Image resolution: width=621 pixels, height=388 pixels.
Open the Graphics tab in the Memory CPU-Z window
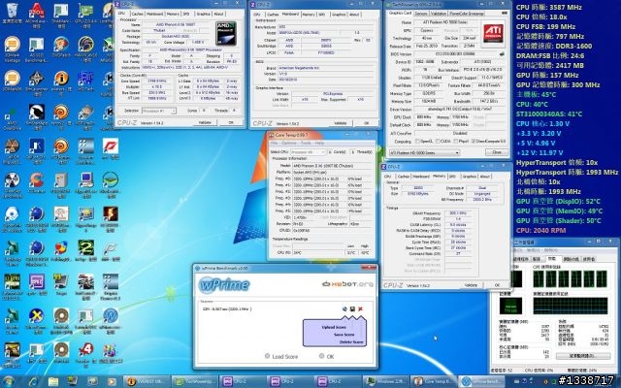[x=470, y=177]
